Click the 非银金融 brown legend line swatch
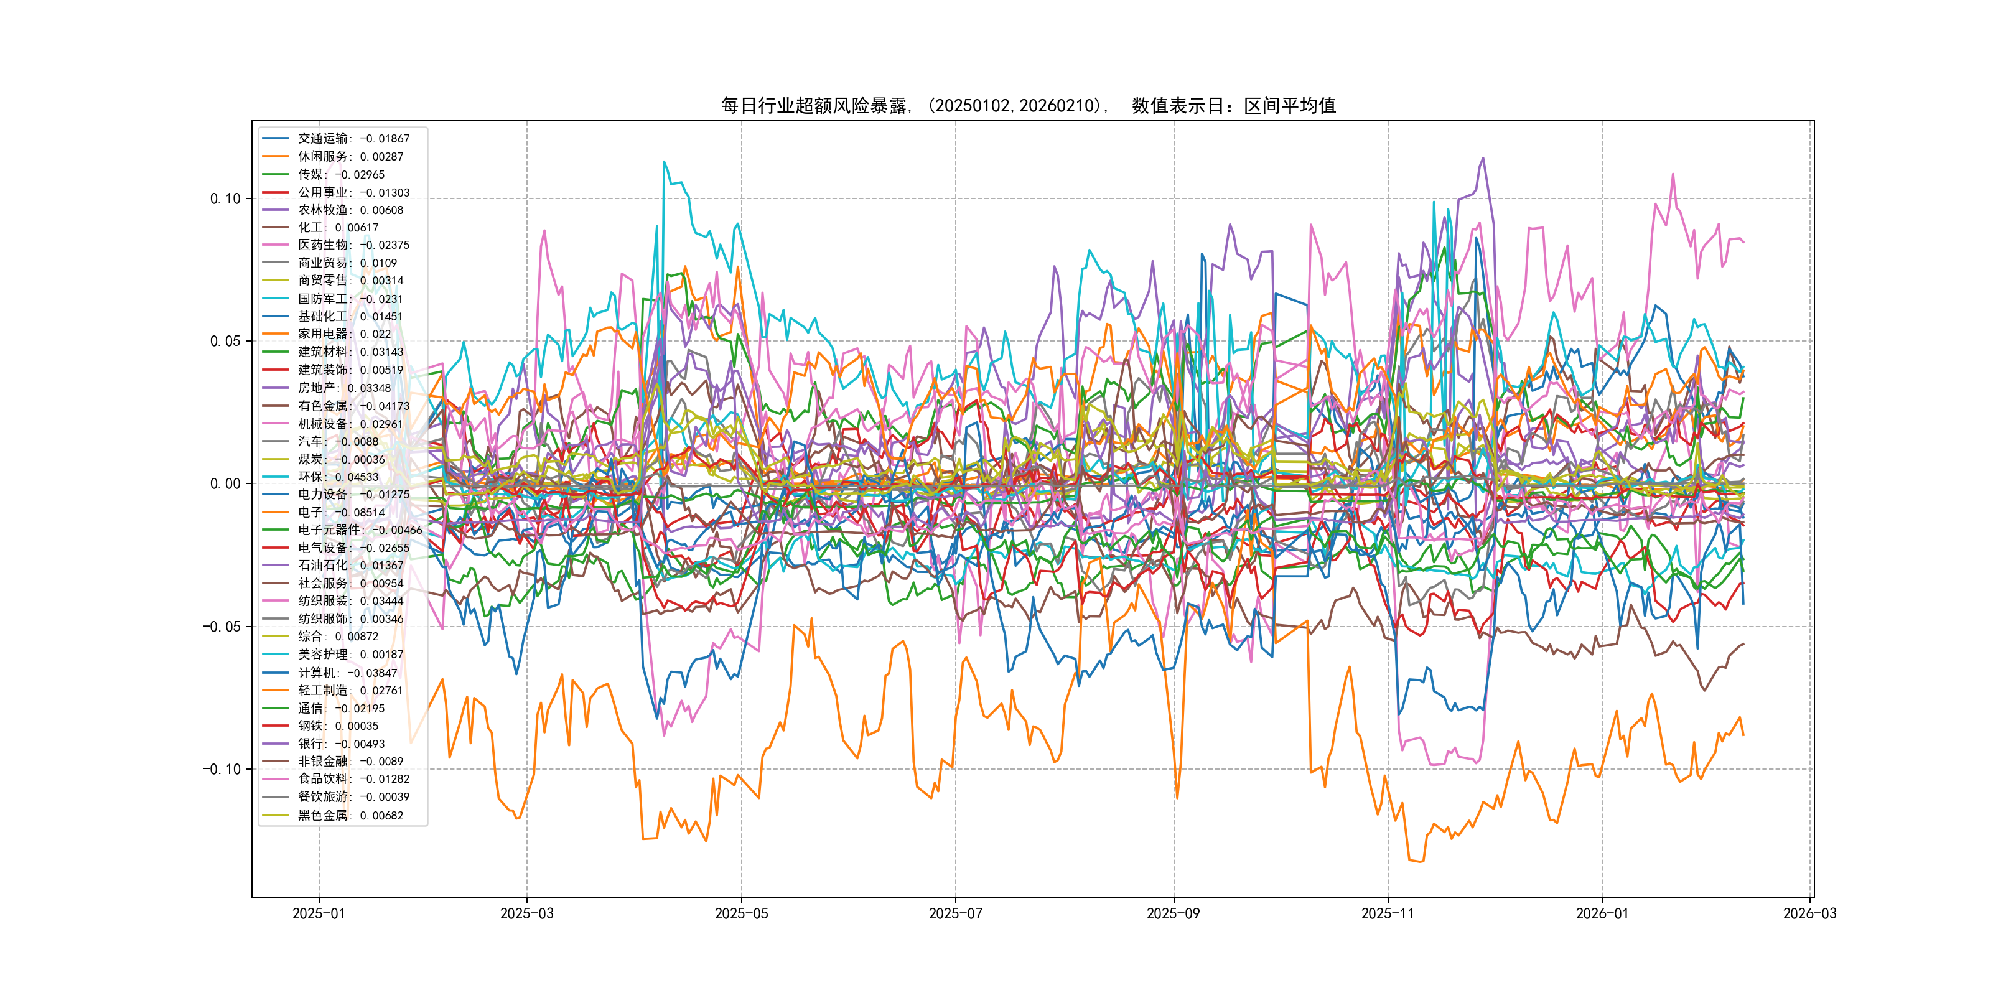2016x1008 pixels. pos(276,762)
